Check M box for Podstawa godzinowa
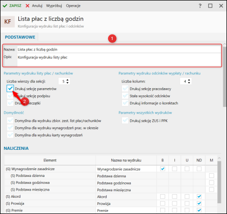 click(212, 182)
